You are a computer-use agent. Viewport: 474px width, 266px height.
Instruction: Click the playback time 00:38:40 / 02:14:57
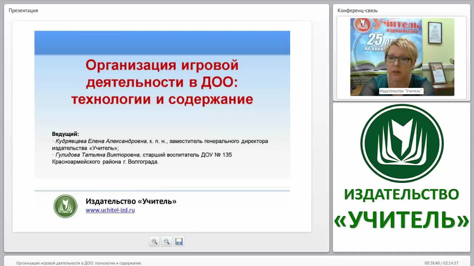point(441,263)
